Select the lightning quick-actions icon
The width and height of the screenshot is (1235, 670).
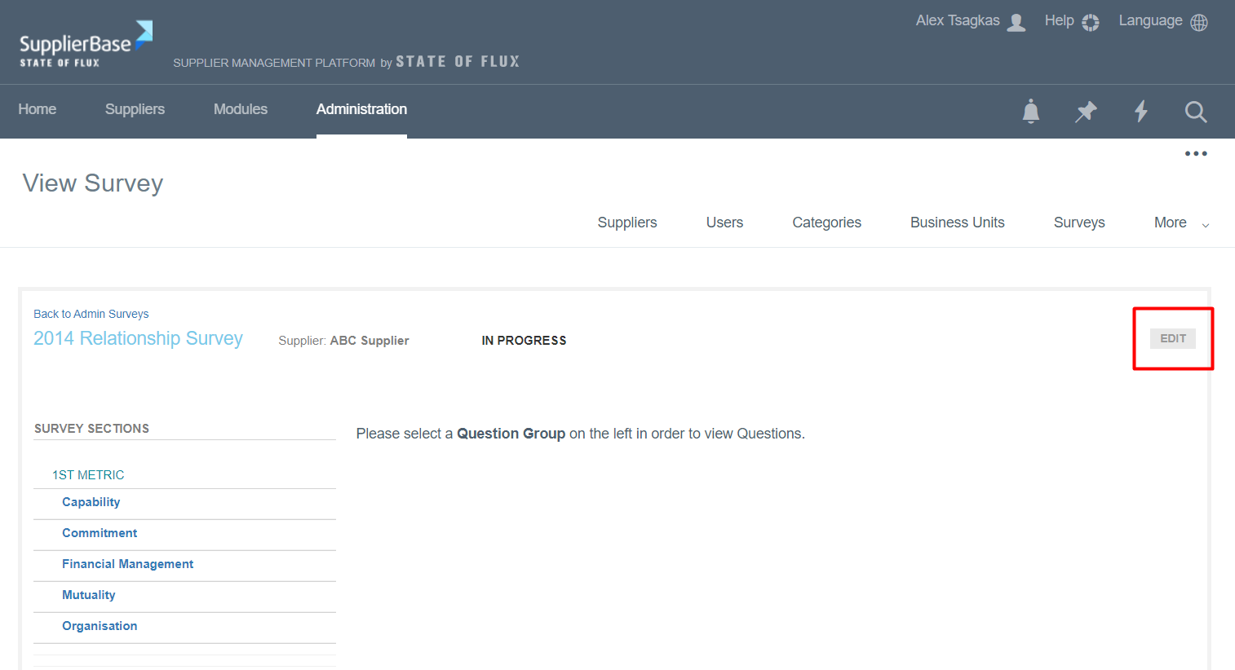point(1140,111)
